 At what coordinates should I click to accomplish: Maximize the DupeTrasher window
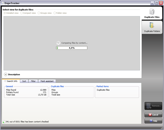coord(157,3)
